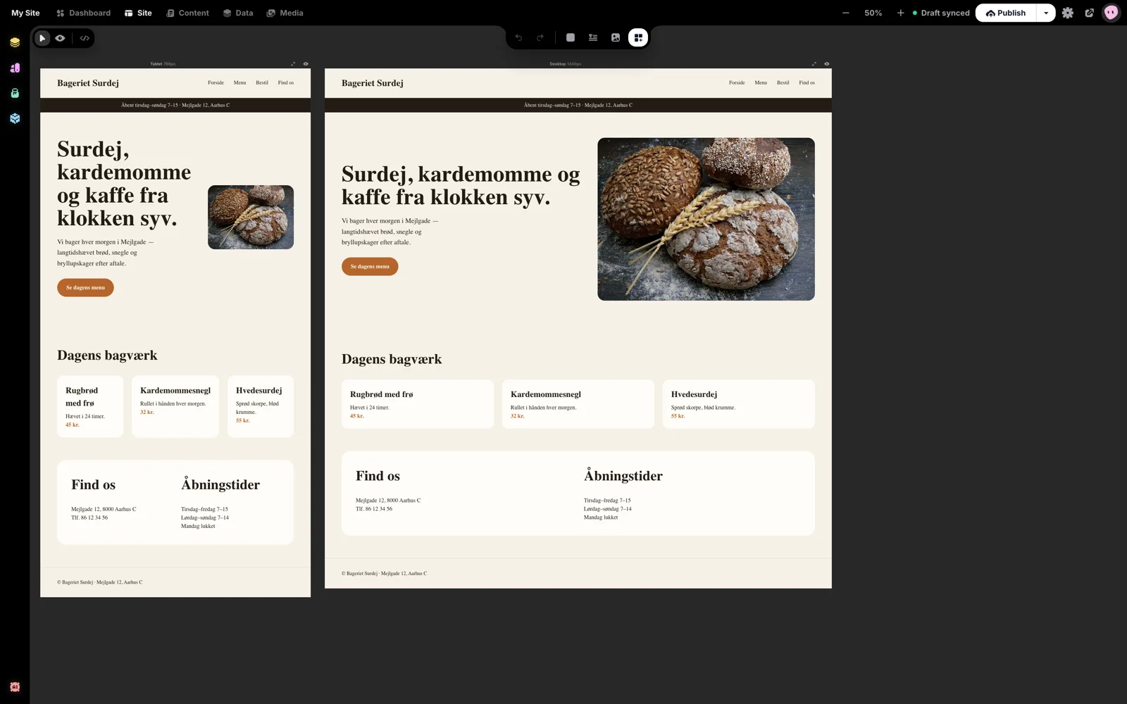Zoom out with the minus button
1127x704 pixels.
846,13
